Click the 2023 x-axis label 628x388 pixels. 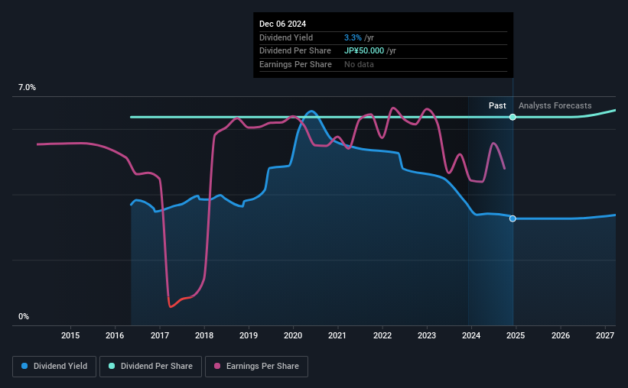coord(427,335)
